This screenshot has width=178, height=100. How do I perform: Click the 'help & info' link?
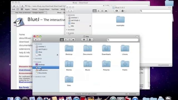click(x=24, y=53)
